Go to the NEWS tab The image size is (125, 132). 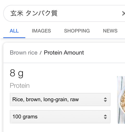pos(110,31)
